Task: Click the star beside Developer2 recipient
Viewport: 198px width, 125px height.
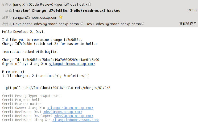Action: [x=82, y=24]
